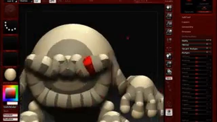This screenshot has height=122, width=217.
Task: Pick a hue in the color picker square
Action: (11, 93)
